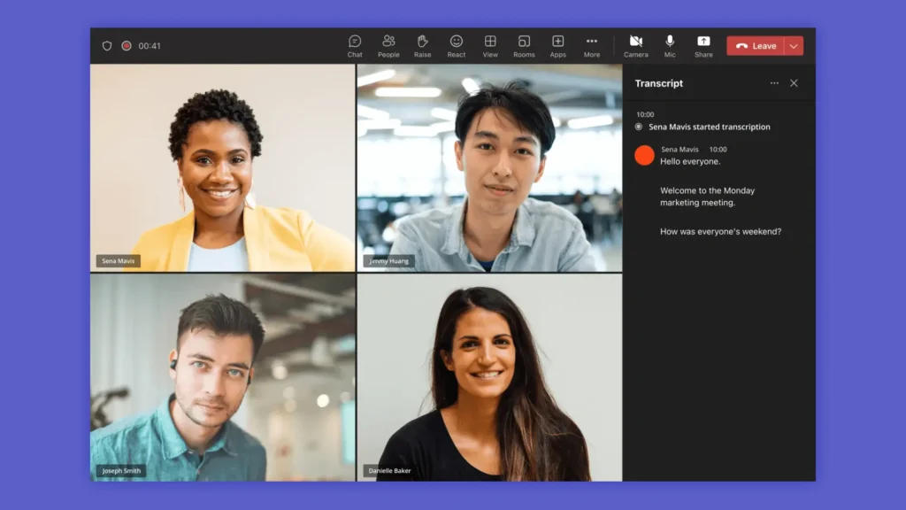Viewport: 906px width, 510px height.
Task: Raise your hand
Action: pos(422,45)
